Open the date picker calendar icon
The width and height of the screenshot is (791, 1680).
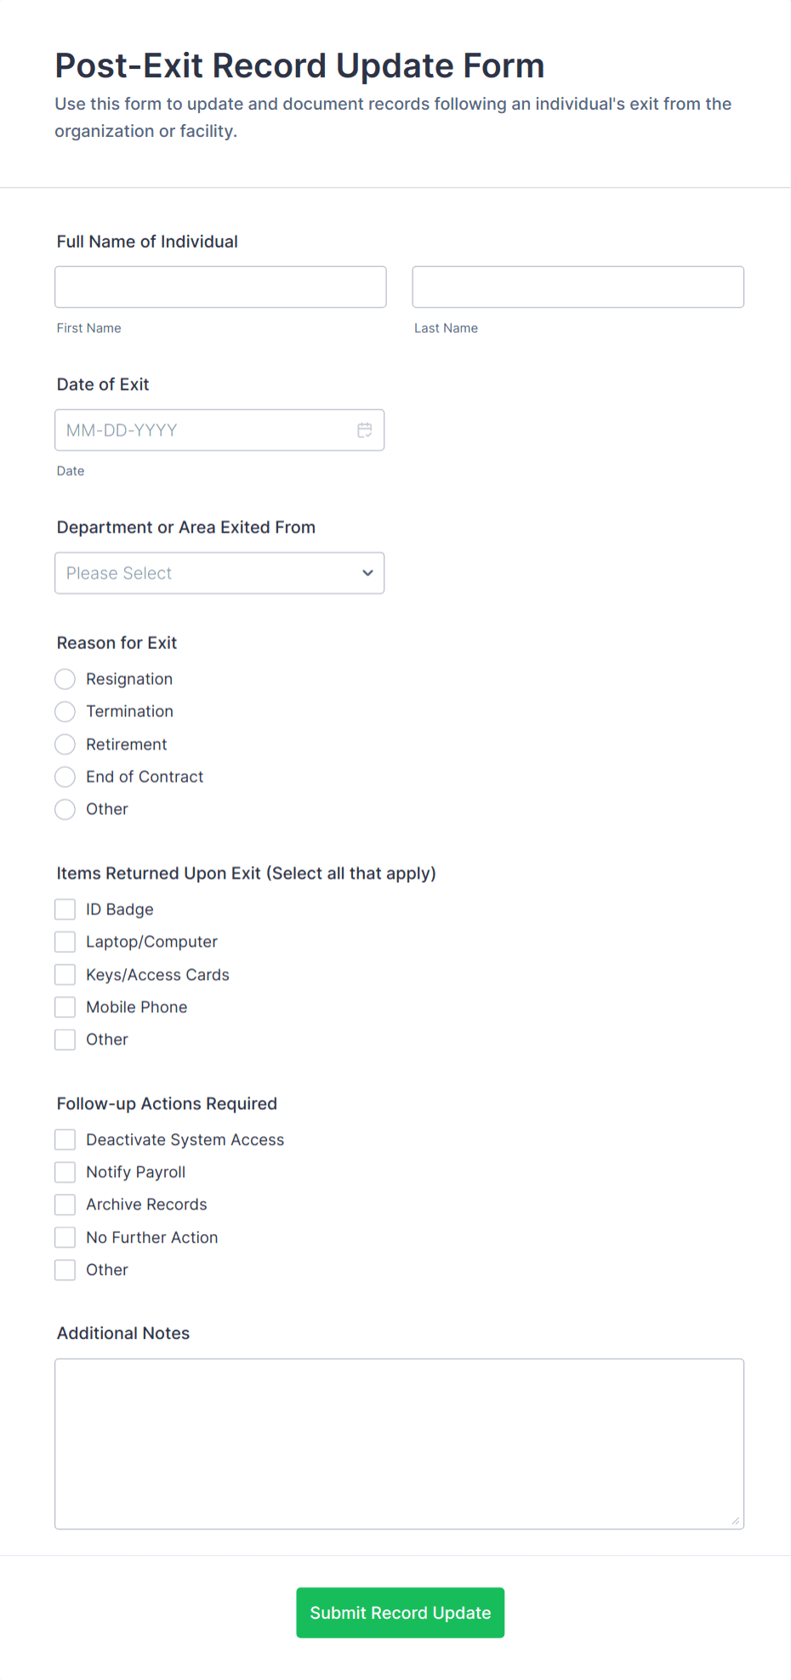click(365, 430)
